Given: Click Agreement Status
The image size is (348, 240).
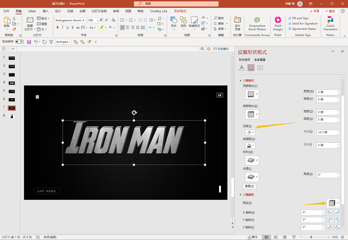Looking at the screenshot, I should coord(302,29).
